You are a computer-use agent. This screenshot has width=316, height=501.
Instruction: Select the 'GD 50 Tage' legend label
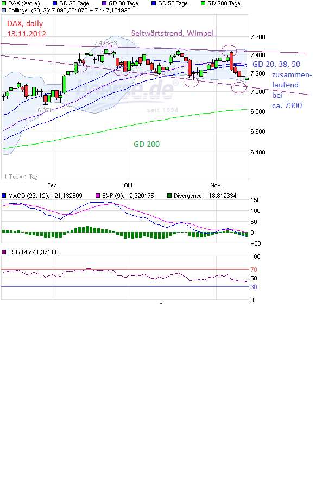(x=173, y=3)
